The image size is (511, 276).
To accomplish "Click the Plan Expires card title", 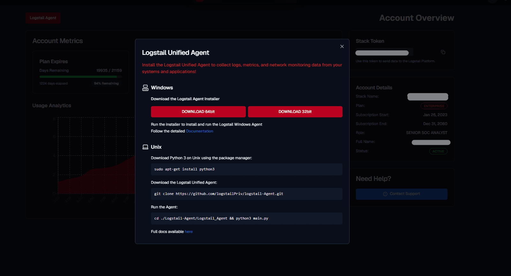I will click(x=54, y=62).
